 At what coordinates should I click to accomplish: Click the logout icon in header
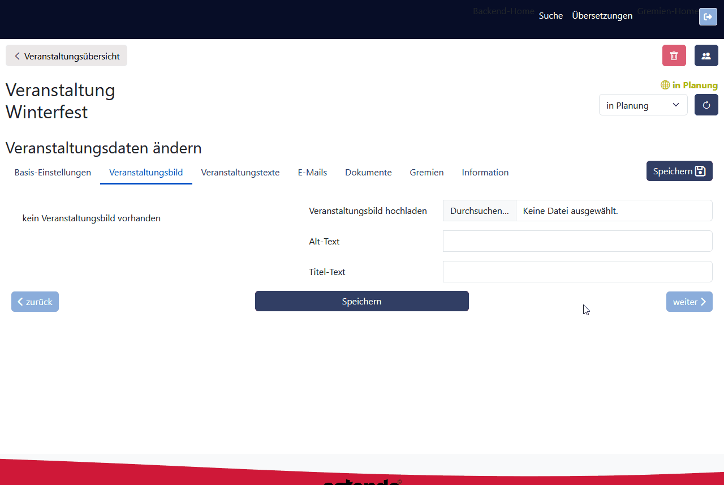[x=708, y=17]
